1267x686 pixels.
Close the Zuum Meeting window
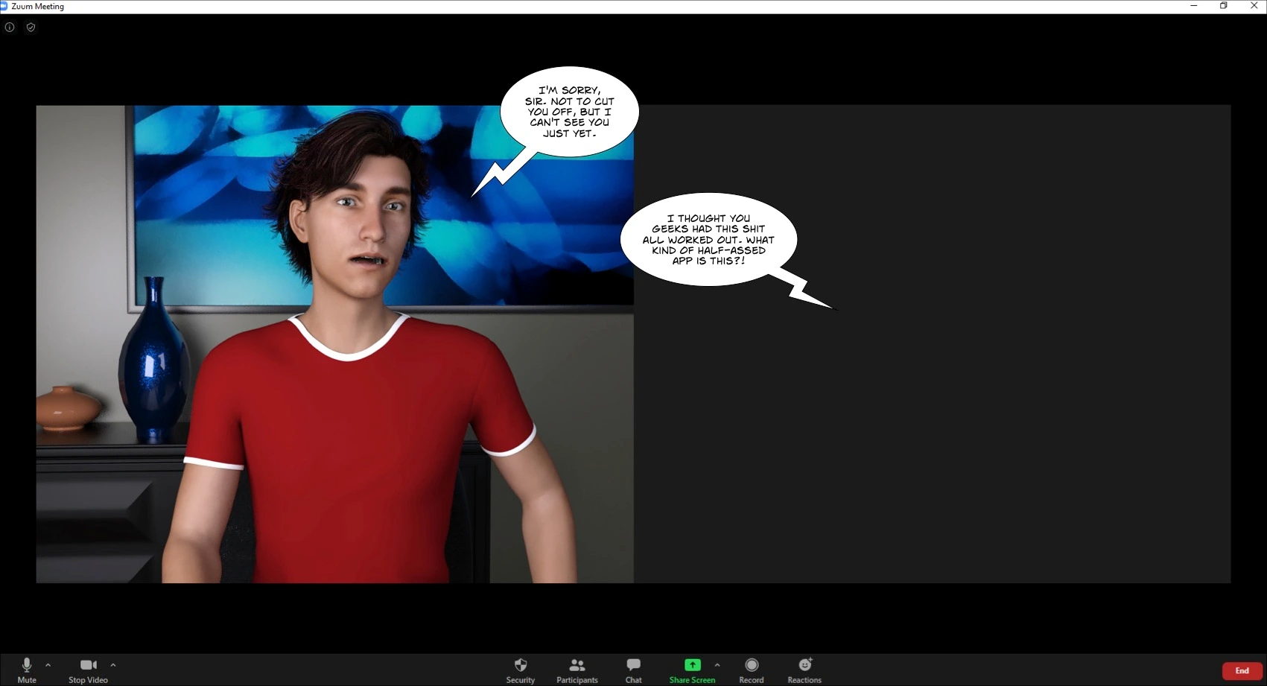tap(1254, 6)
